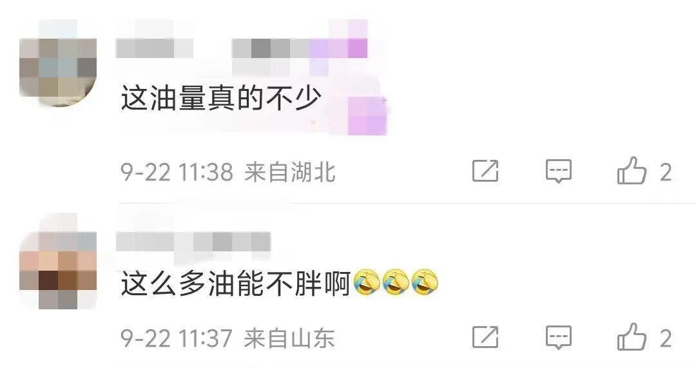Tap the share icon on the 湖北 comment

[x=485, y=171]
